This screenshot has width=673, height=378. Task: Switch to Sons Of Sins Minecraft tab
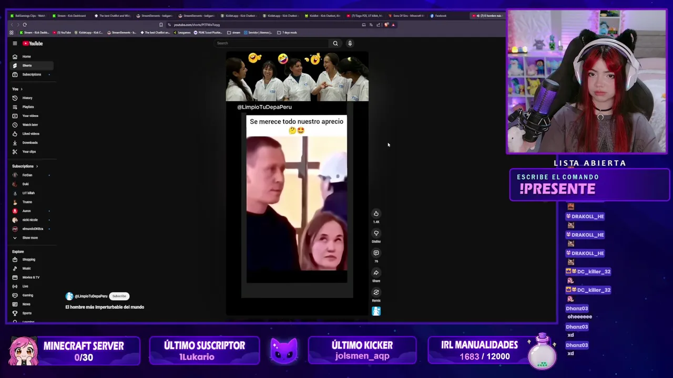pyautogui.click(x=406, y=16)
